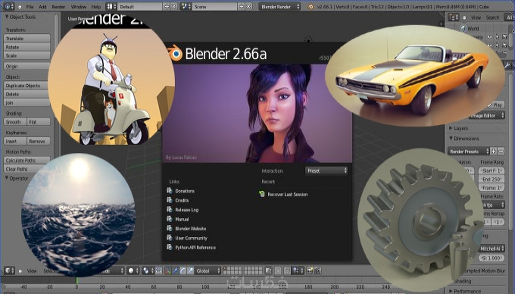Click the Default screen layout name field

pos(140,6)
